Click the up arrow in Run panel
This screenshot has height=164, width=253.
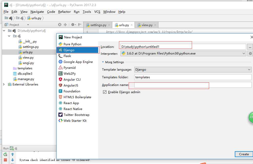(13, 155)
